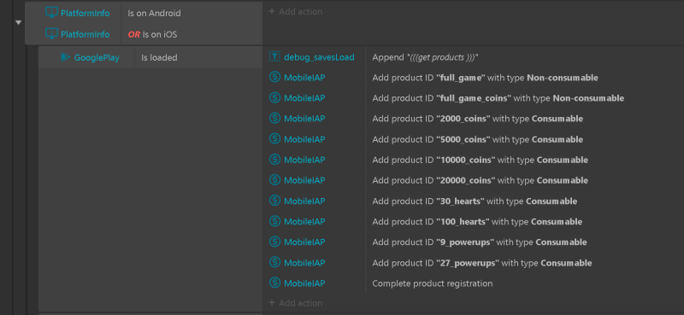Viewport: 684px width, 315px height.
Task: Click the PlatformInfo icon beside 'Is on iOS'
Action: (51, 34)
